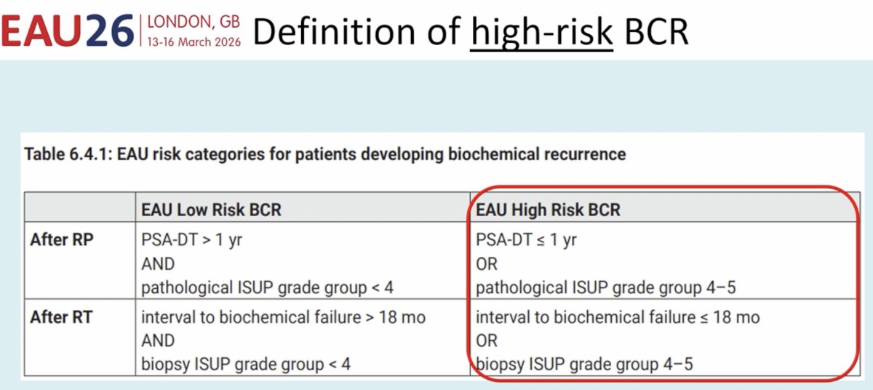
Task: Select the EAU High Risk BCR column header
Action: (548, 210)
